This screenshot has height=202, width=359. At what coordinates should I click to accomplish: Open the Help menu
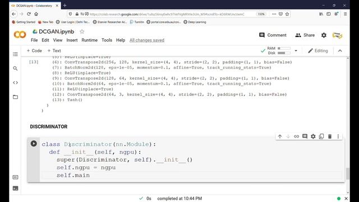pyautogui.click(x=121, y=40)
